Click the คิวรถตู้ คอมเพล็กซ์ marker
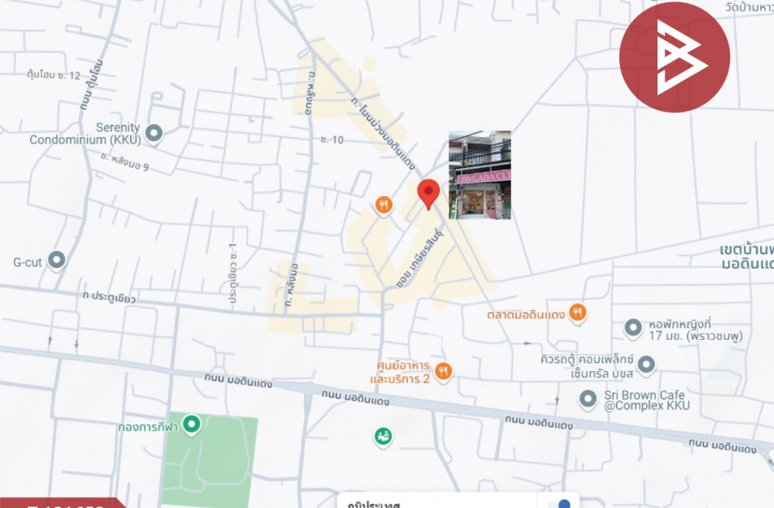 pyautogui.click(x=646, y=366)
